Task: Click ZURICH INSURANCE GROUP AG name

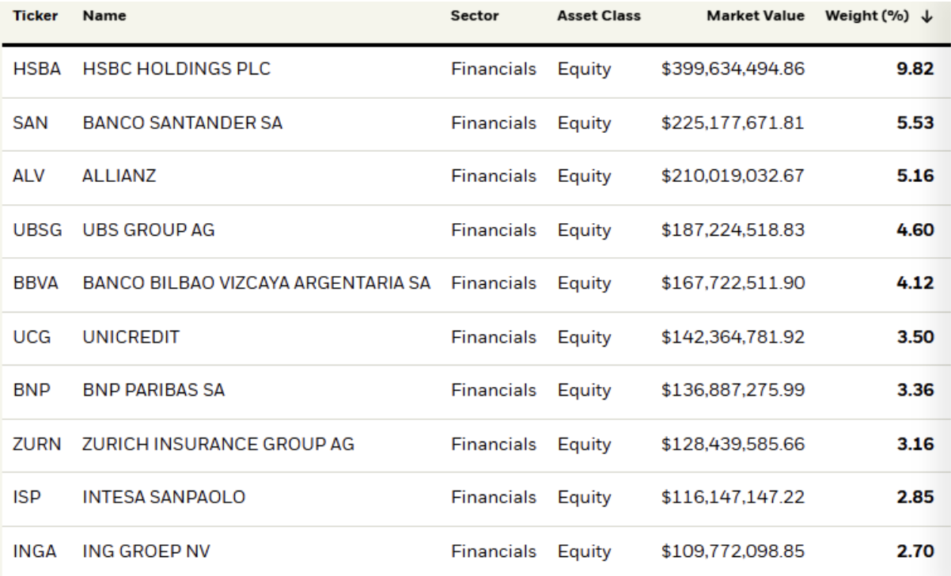Action: click(218, 444)
